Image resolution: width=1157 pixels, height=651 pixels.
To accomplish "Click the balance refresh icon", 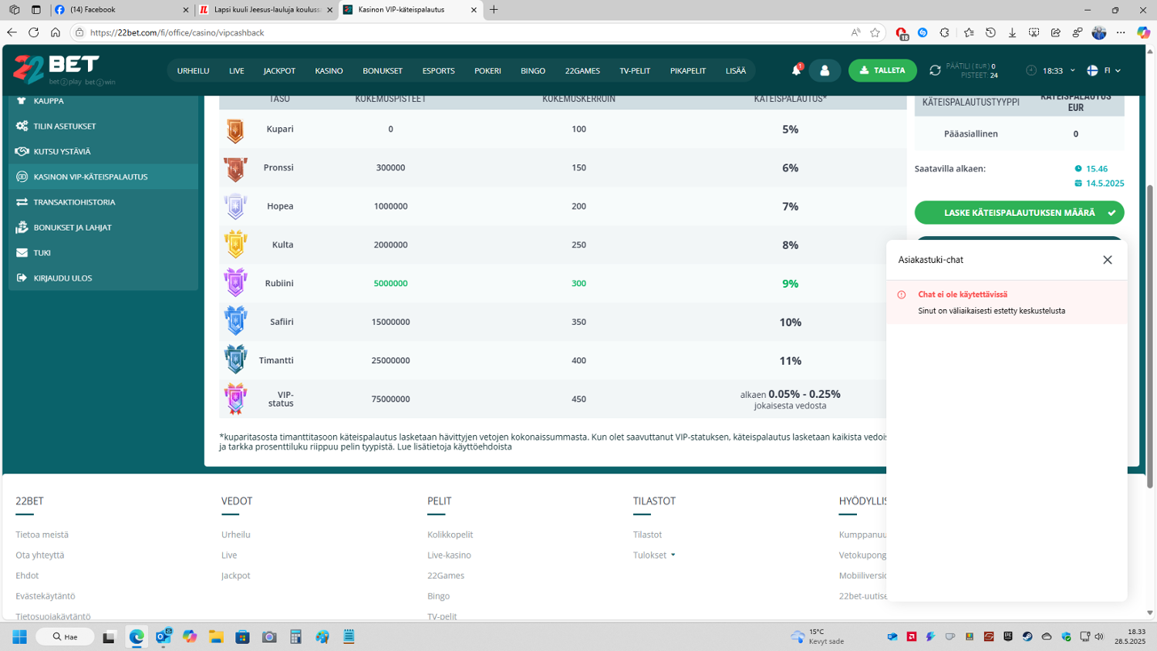I will (935, 70).
